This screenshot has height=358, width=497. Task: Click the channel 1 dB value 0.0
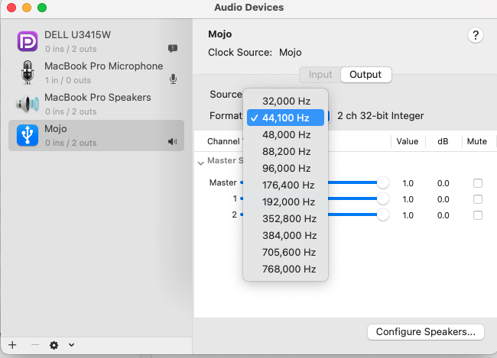click(443, 199)
